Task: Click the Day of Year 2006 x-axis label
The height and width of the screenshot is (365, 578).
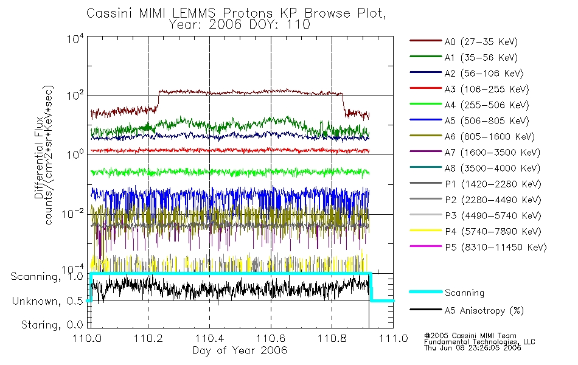Action: pyautogui.click(x=240, y=350)
